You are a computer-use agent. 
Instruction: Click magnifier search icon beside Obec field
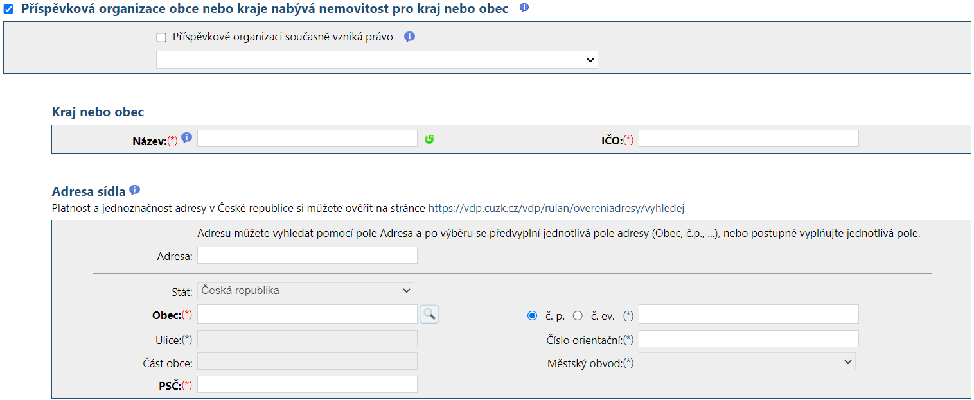tap(429, 314)
